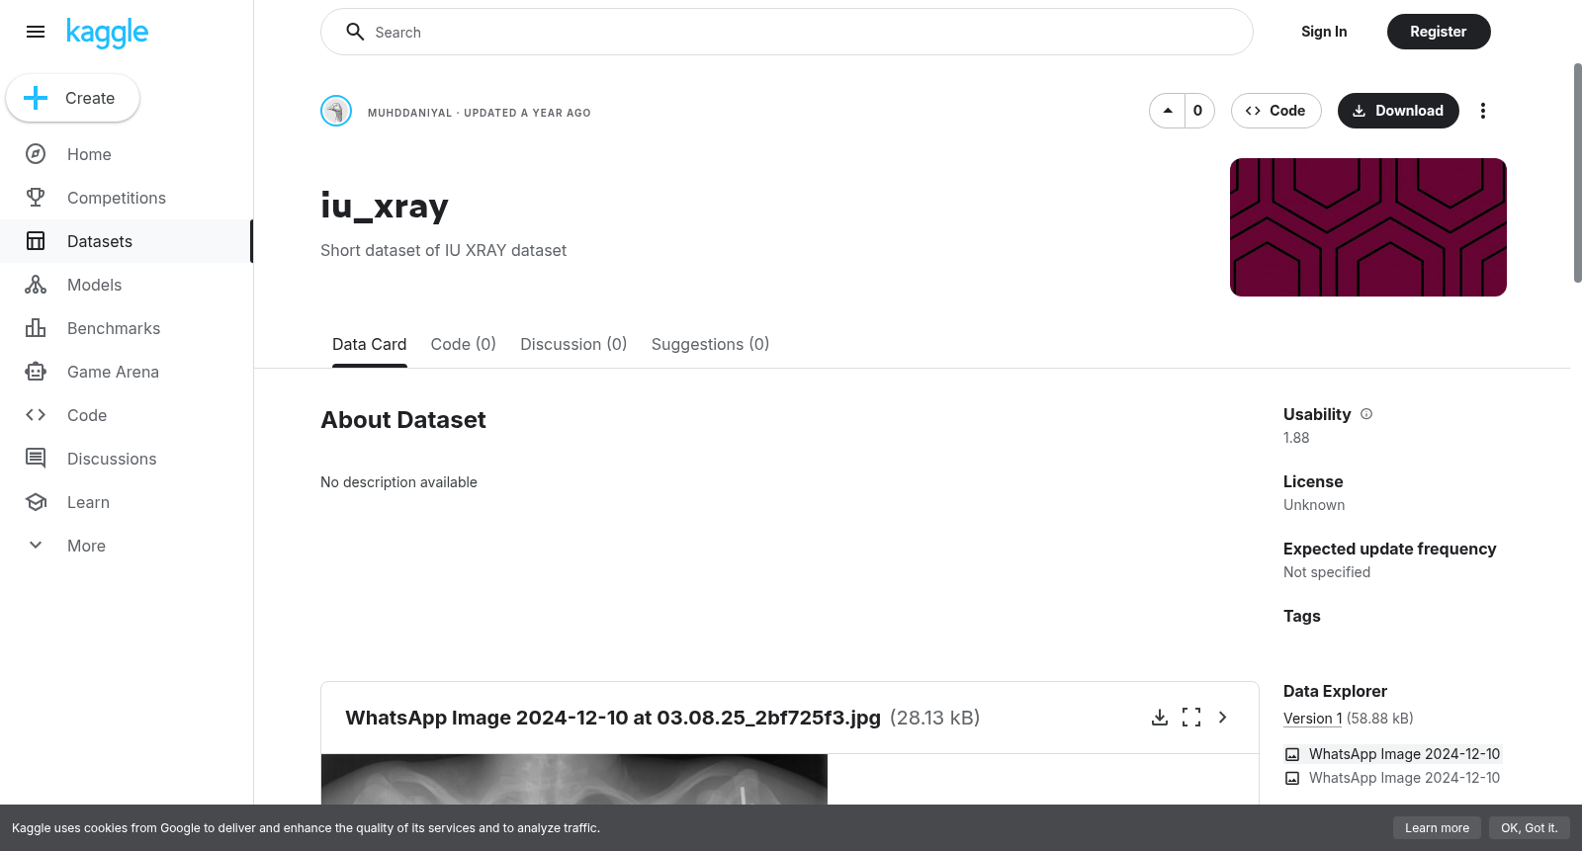
Task: Click the Code brackets icon in sidebar
Action: point(36,415)
